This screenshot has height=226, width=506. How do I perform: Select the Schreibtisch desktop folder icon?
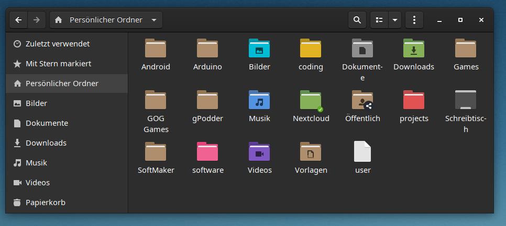coord(466,100)
